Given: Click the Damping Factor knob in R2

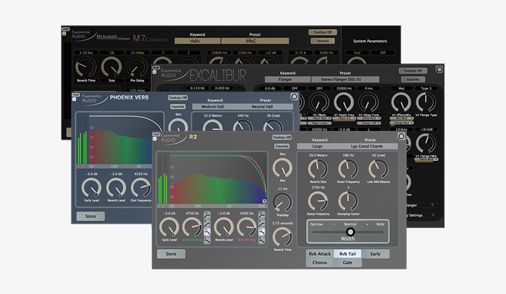Looking at the screenshot, I should pos(348,201).
